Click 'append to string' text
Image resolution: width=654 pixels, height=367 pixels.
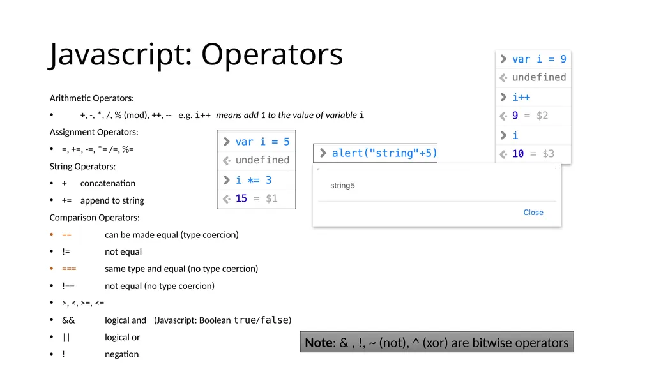pos(112,200)
